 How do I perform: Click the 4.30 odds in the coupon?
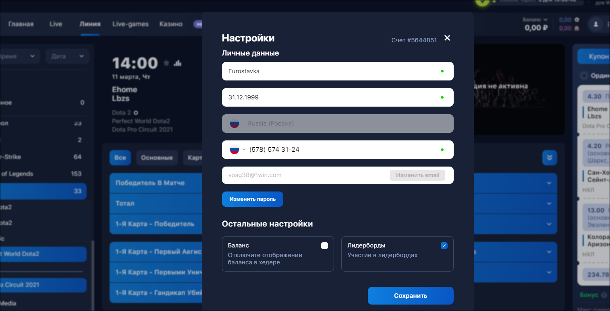[594, 97]
